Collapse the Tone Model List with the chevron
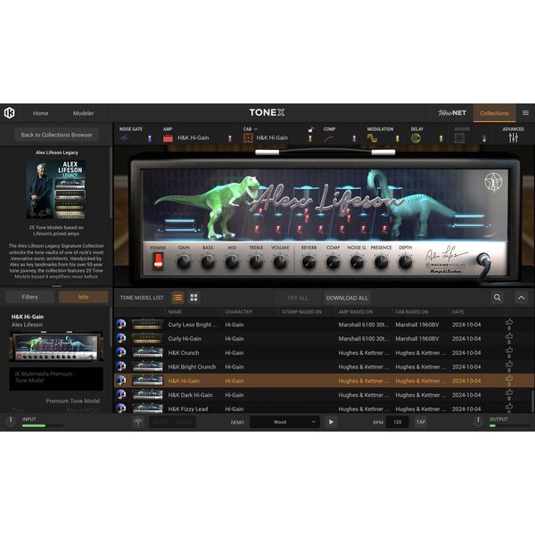The width and height of the screenshot is (535, 535). pos(521,298)
